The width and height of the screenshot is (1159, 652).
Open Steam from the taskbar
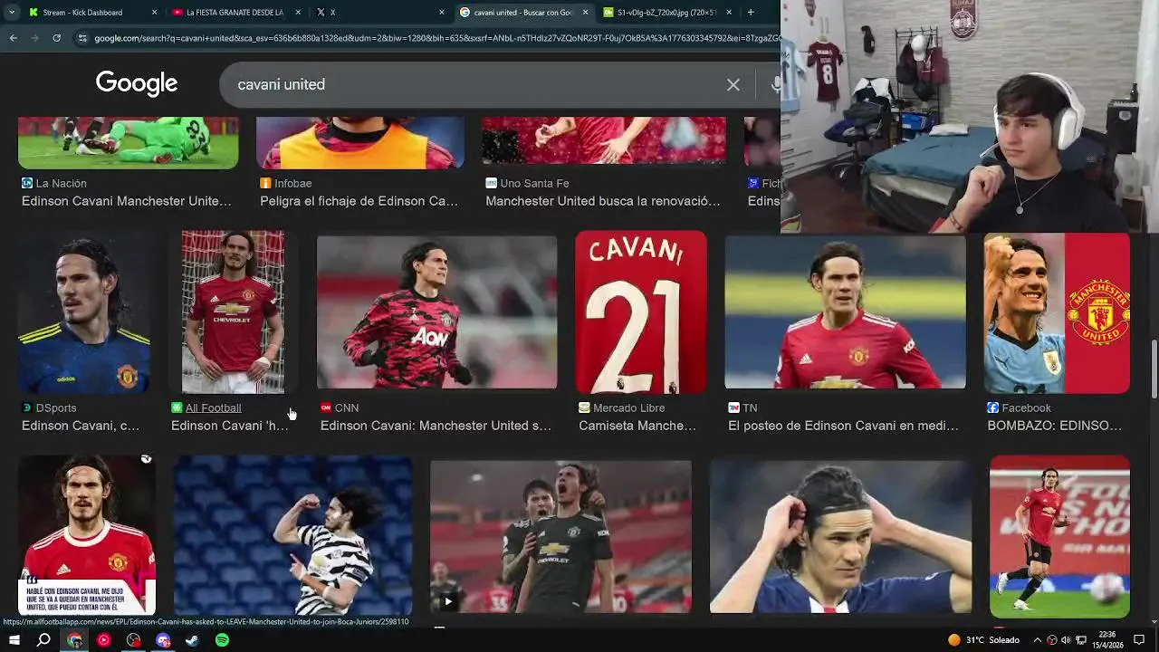pos(192,640)
